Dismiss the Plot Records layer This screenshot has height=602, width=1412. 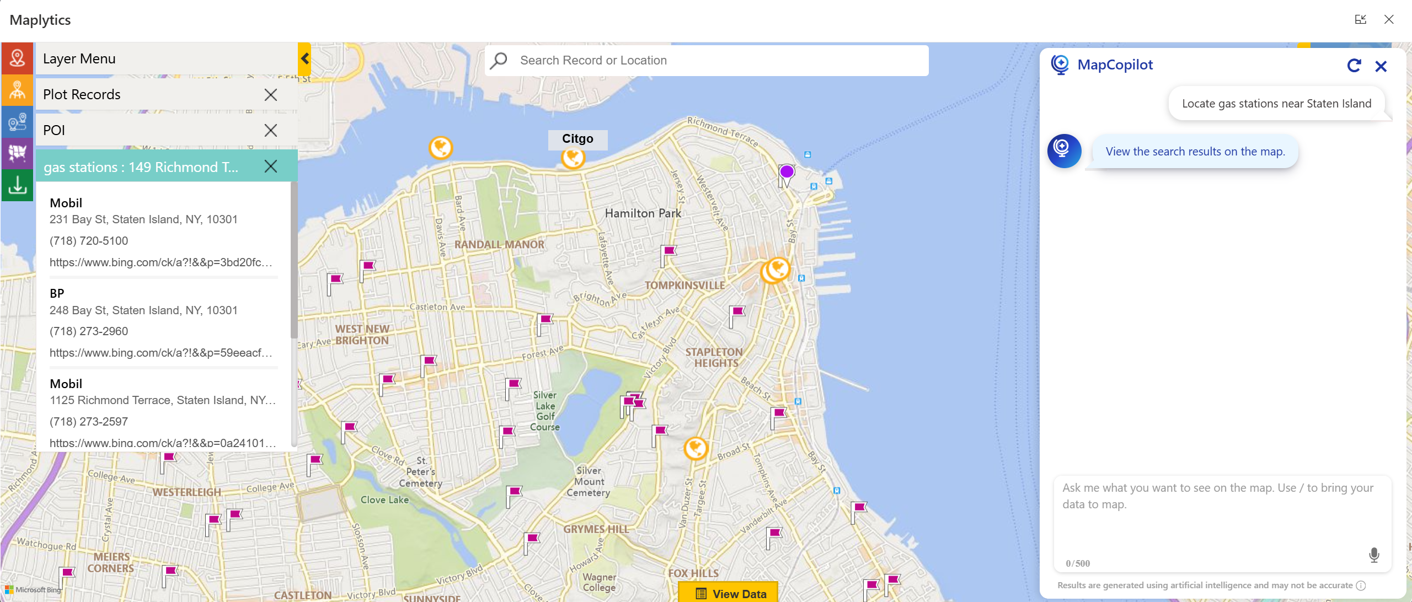(271, 94)
